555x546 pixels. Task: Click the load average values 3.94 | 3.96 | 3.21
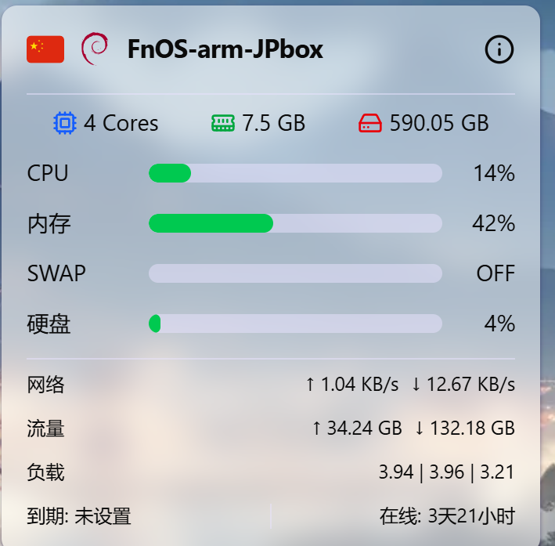[x=447, y=473]
